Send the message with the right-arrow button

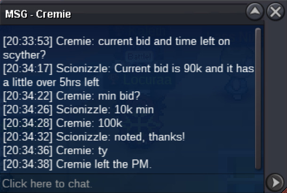[x=275, y=182]
